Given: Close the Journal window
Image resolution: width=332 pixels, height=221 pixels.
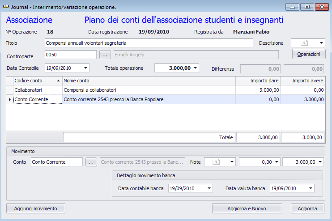Looking at the screenshot, I should [x=322, y=7].
